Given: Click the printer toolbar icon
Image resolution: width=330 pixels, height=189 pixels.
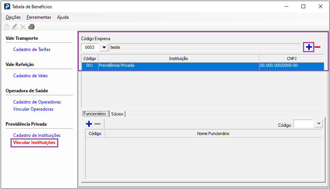Looking at the screenshot, I should 32,27.
